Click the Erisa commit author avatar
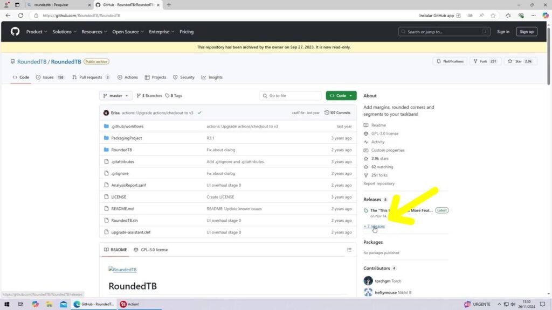The image size is (552, 310). 106,113
